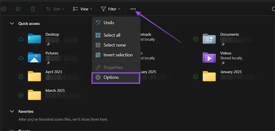
Task: Collapse the Favorites section
Action: click(x=12, y=111)
